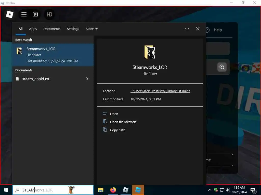The image size is (261, 195).
Task: Close the Windows search panel
Action: click(198, 29)
